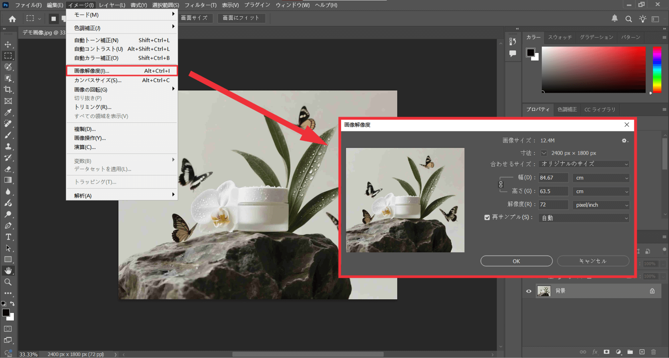Select the Quick Selection tool
The height and width of the screenshot is (358, 669).
pos(8,67)
